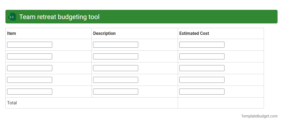Focus the first row Item input field

coord(30,45)
